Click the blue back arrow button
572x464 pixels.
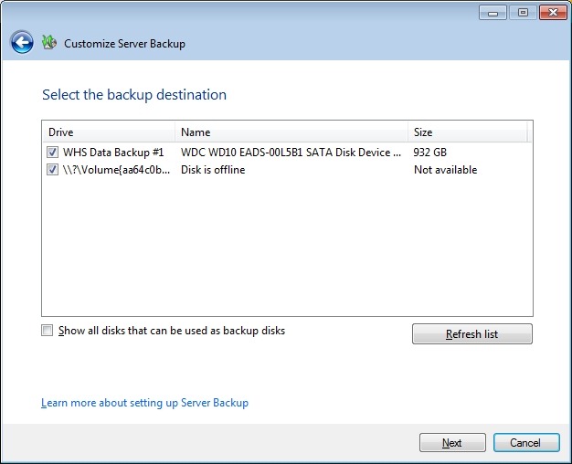pos(22,42)
